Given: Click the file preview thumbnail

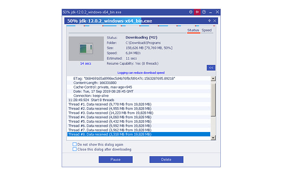Looking at the screenshot, I should tap(86, 49).
